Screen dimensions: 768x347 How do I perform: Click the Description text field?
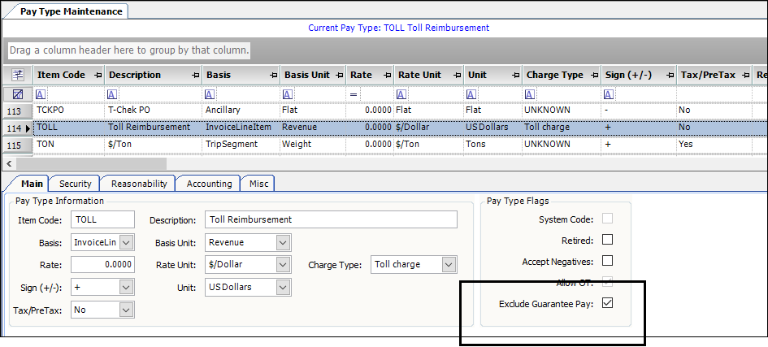click(331, 219)
